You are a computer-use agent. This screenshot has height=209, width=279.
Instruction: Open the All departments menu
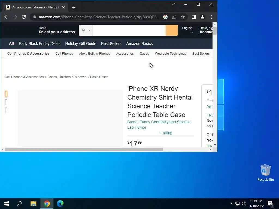coord(11,44)
